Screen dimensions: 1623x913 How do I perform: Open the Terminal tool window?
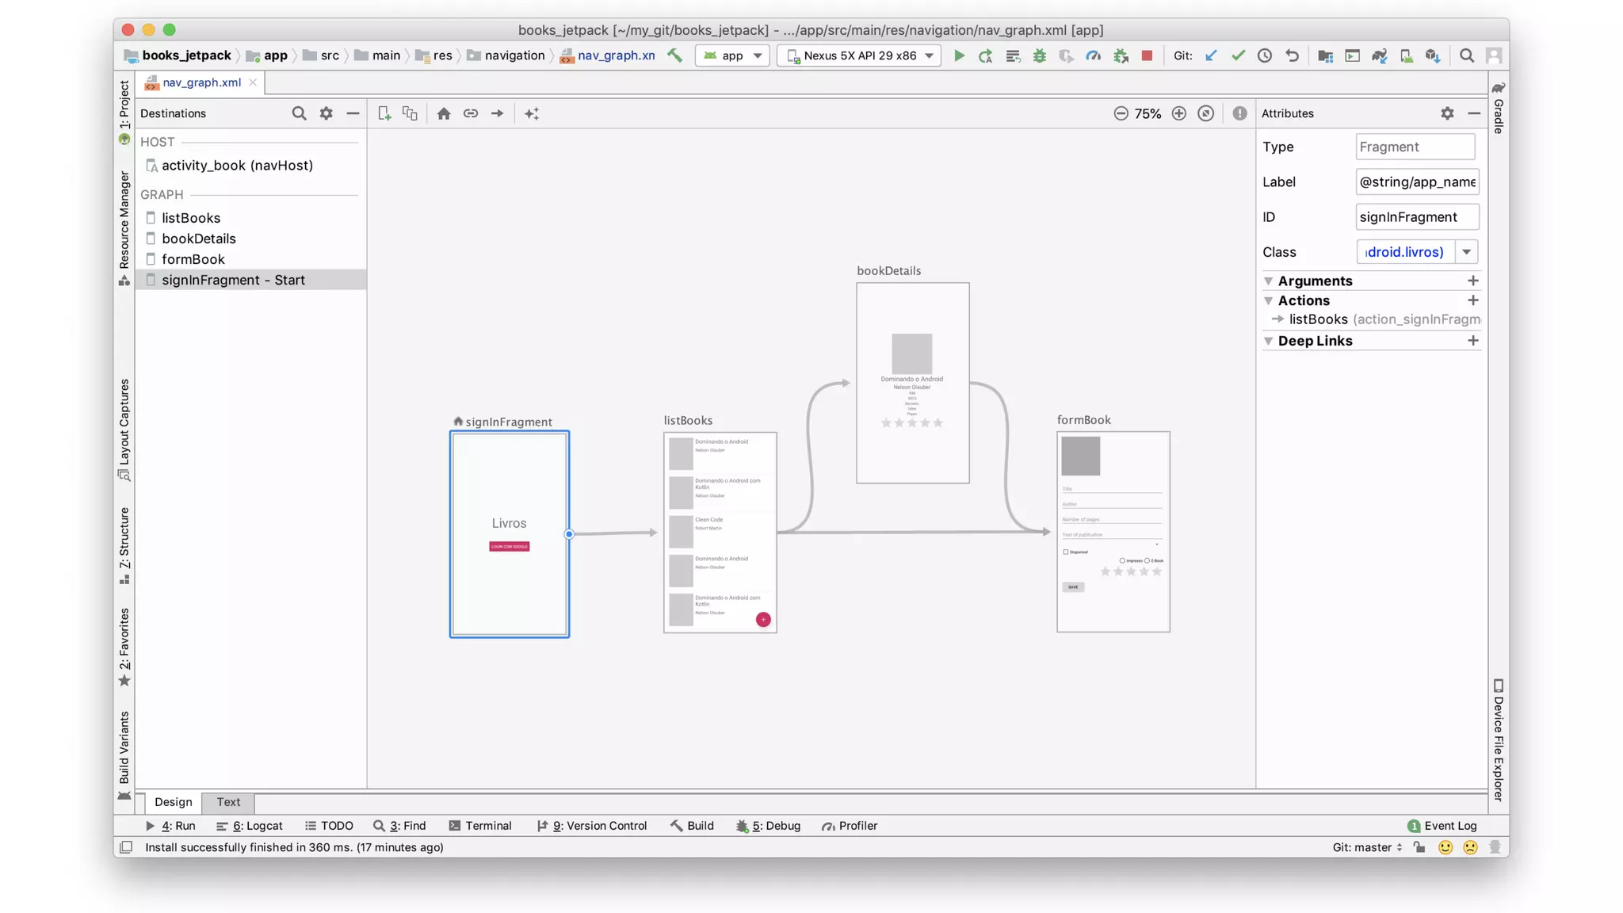[x=480, y=826]
